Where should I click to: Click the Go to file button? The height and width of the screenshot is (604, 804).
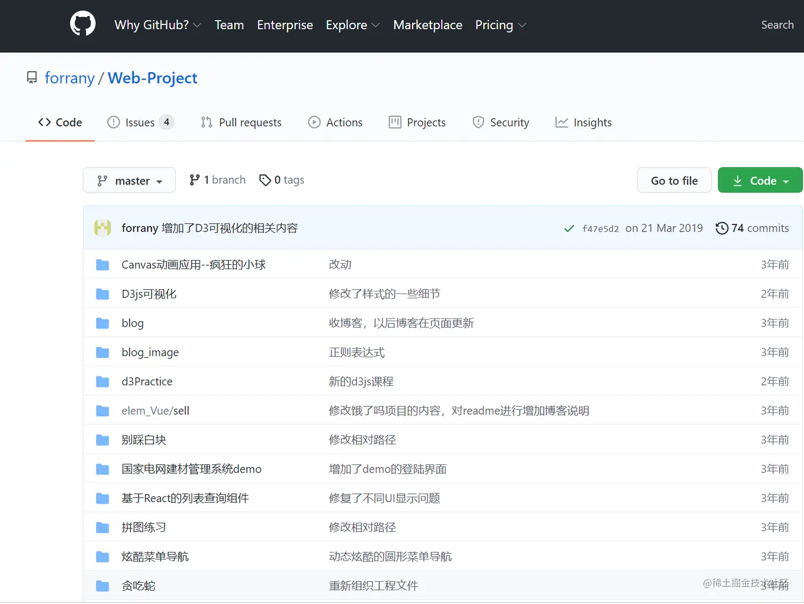click(x=674, y=180)
